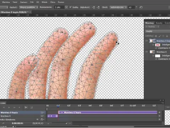The image size is (170, 128).
Task: Switch to the Warstwy panel tab
Action: [149, 23]
